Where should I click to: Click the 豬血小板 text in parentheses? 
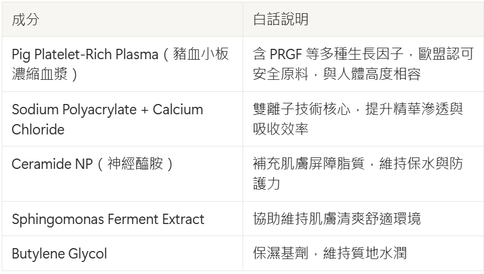click(x=202, y=55)
